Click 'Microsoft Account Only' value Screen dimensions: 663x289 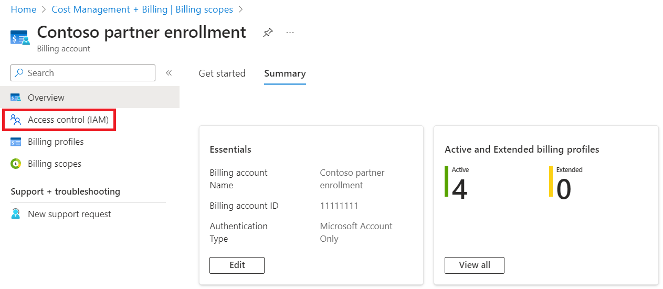tap(356, 232)
